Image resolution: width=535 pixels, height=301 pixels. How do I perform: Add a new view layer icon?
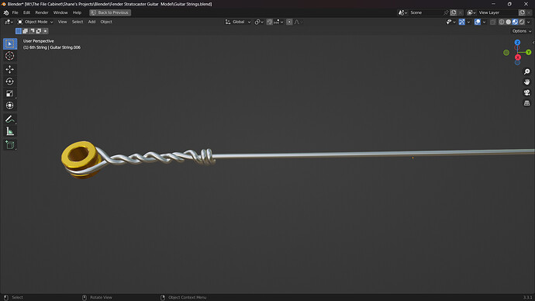pos(522,12)
